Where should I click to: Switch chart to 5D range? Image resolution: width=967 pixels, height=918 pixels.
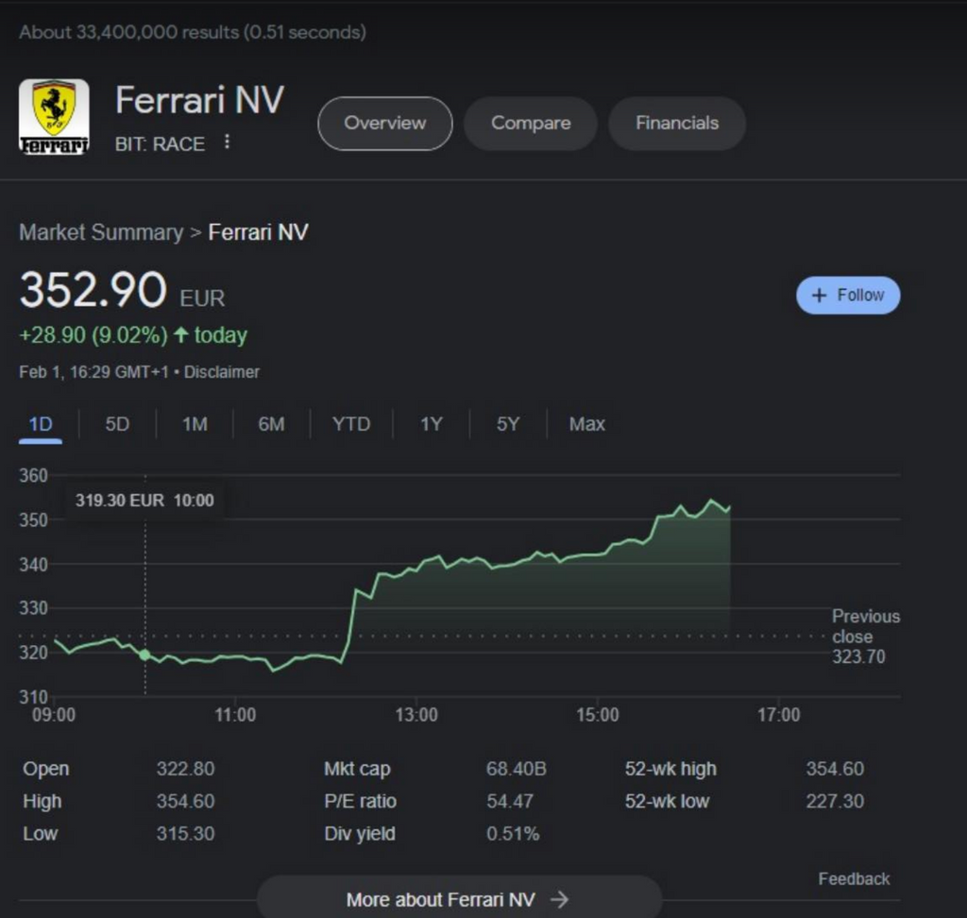coord(117,424)
